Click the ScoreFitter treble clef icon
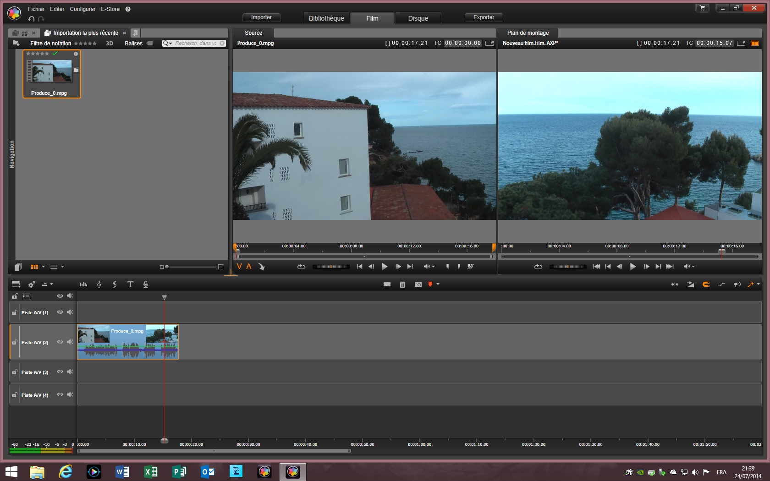Image resolution: width=770 pixels, height=481 pixels. [x=99, y=284]
